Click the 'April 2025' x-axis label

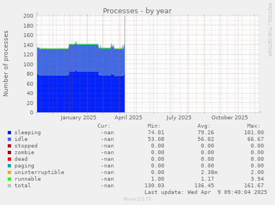(x=128, y=118)
